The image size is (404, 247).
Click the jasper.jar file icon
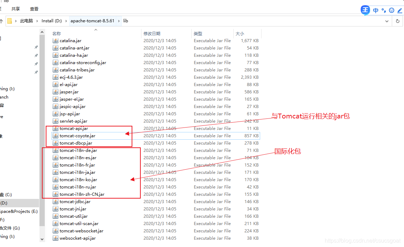coord(56,92)
